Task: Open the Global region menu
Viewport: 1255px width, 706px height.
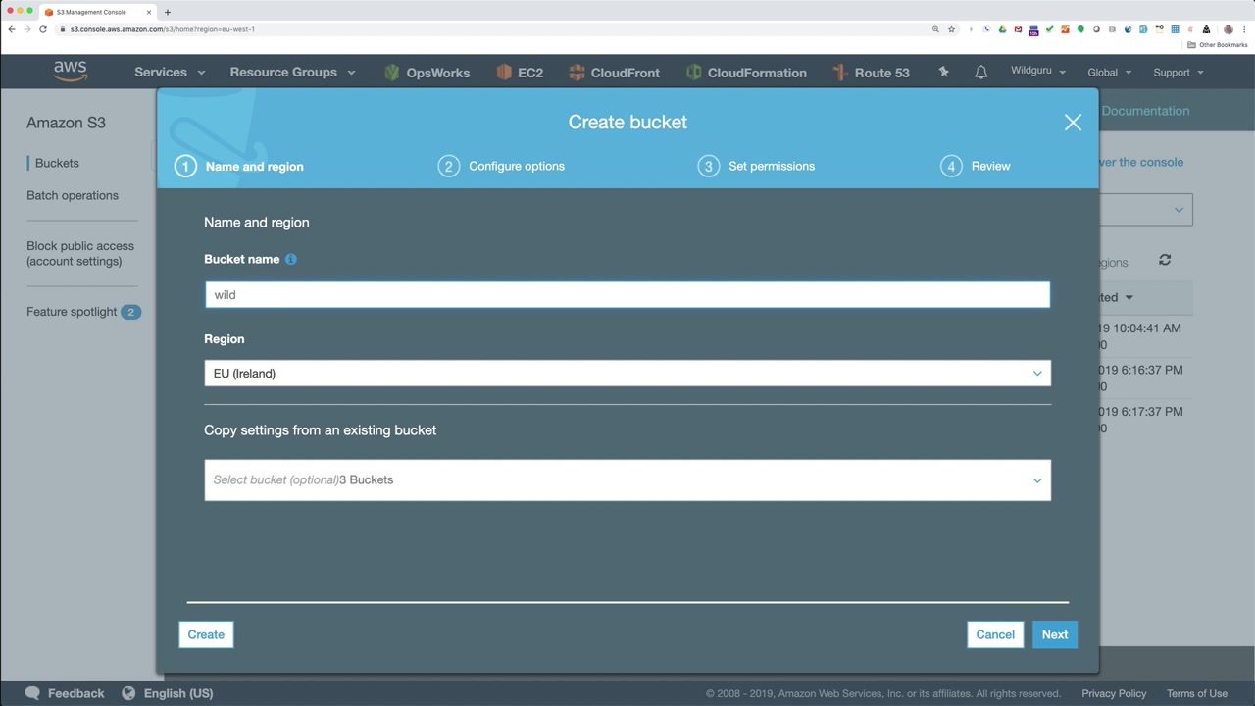Action: [x=1109, y=73]
